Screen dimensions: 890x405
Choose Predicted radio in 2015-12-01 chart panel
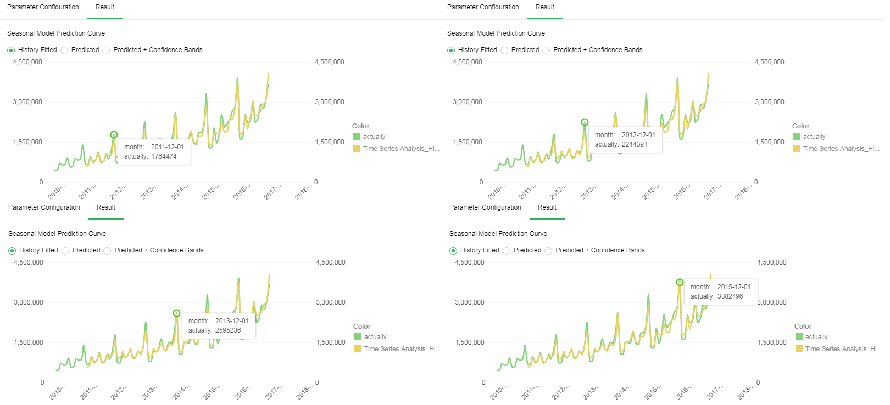[x=507, y=251]
